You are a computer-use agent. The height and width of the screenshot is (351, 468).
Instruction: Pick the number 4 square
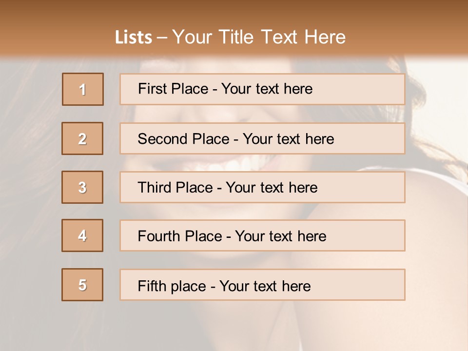[x=82, y=235]
